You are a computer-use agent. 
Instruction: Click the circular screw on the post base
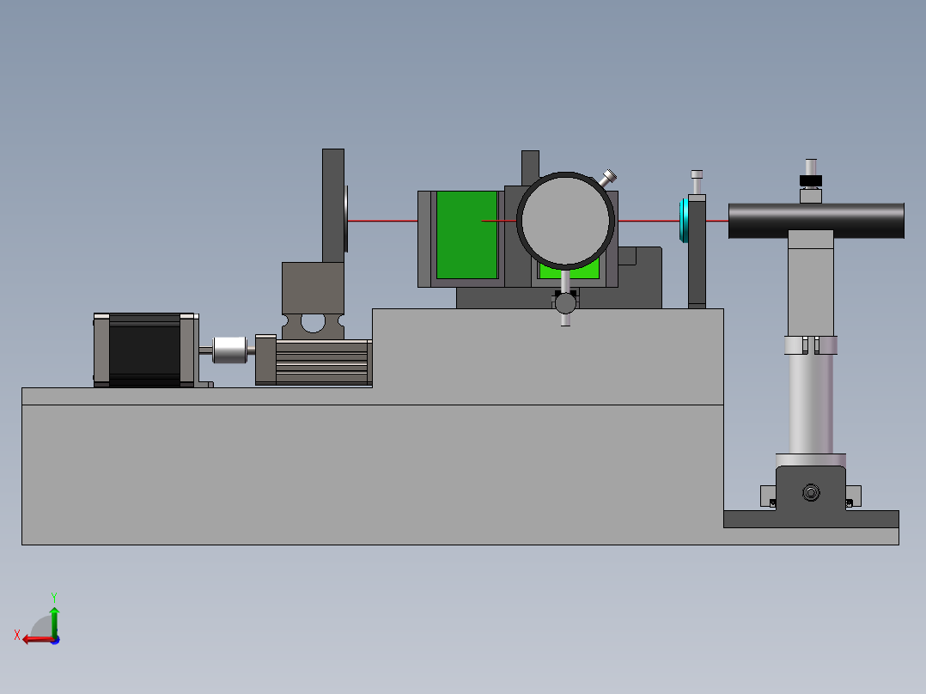pyautogui.click(x=811, y=493)
